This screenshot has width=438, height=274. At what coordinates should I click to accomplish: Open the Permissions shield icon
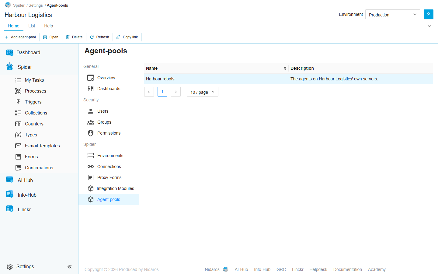click(91, 133)
